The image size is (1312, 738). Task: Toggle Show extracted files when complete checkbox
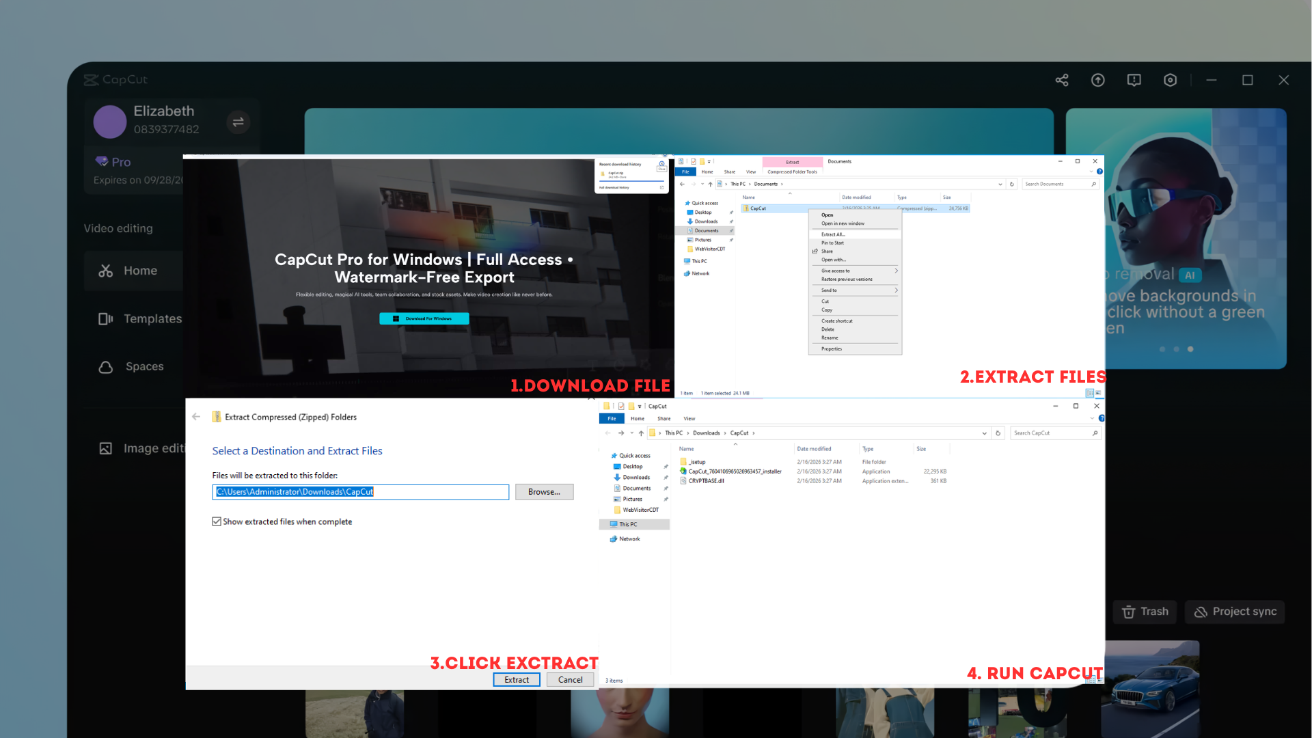click(x=217, y=521)
